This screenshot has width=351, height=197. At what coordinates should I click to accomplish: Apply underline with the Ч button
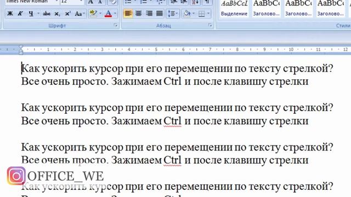tap(31, 14)
